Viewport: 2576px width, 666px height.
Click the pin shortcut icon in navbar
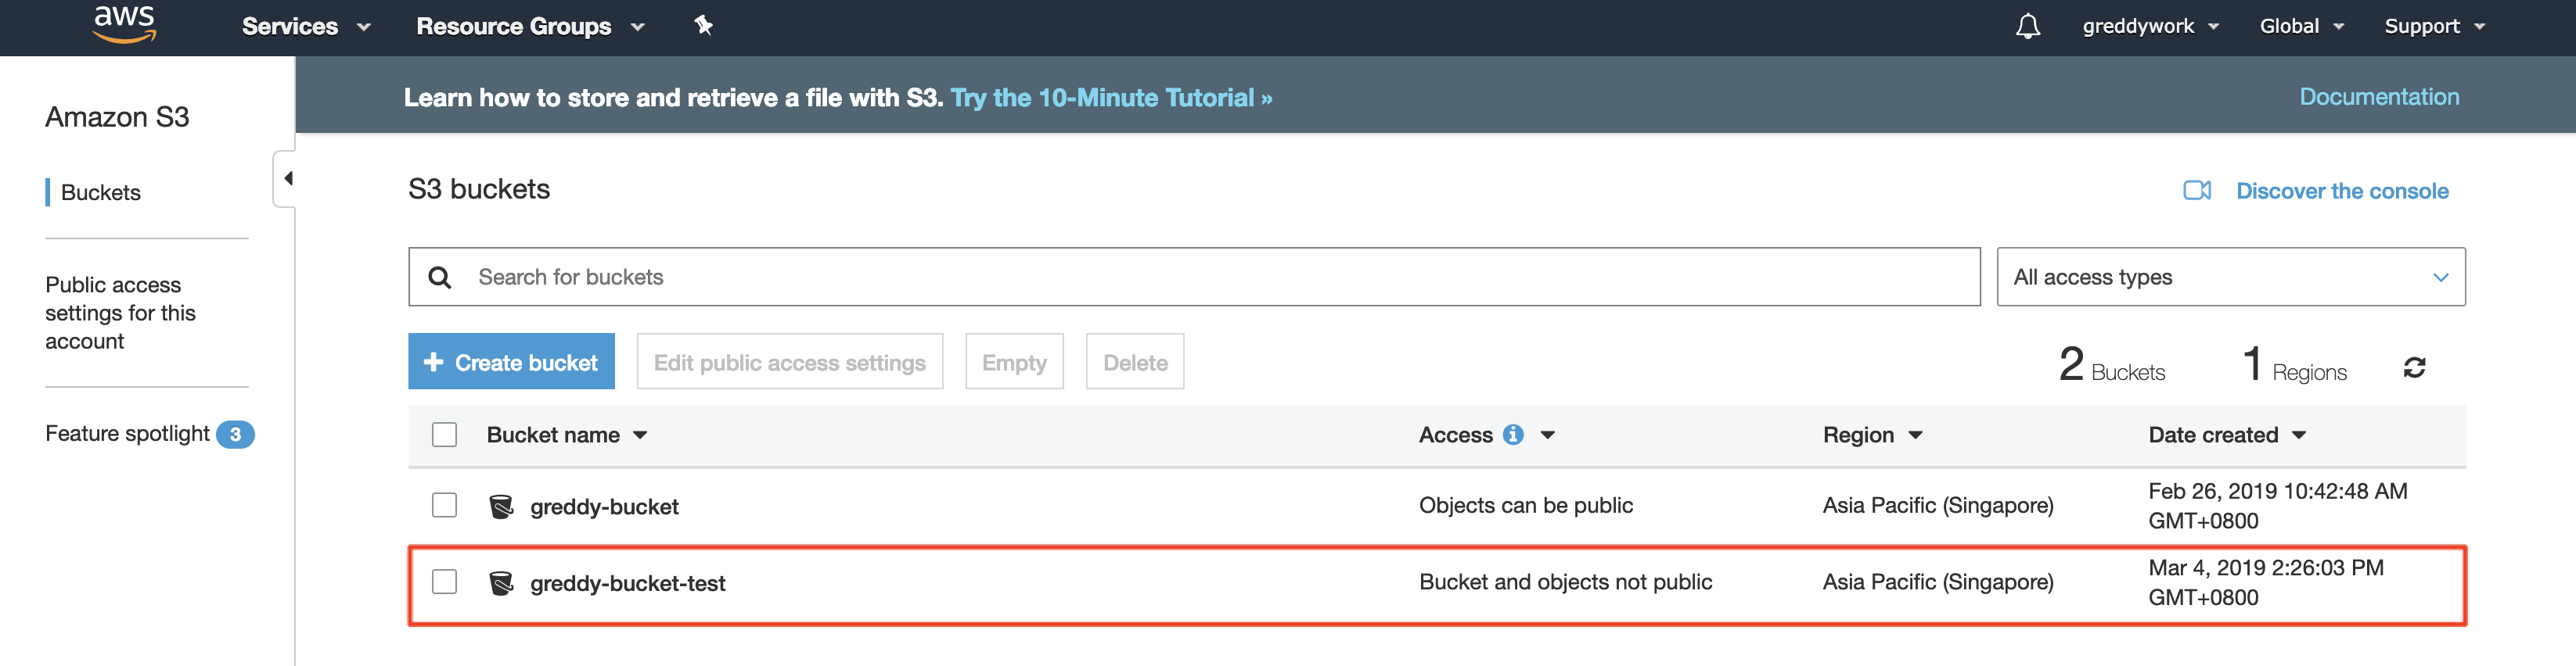703,26
